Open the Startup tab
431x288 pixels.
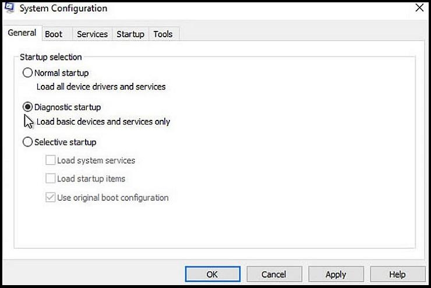point(130,34)
